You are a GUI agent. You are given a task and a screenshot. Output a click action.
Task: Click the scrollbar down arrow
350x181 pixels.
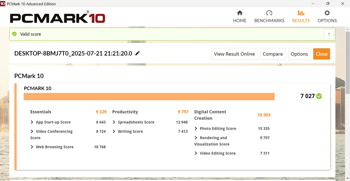[347, 178]
